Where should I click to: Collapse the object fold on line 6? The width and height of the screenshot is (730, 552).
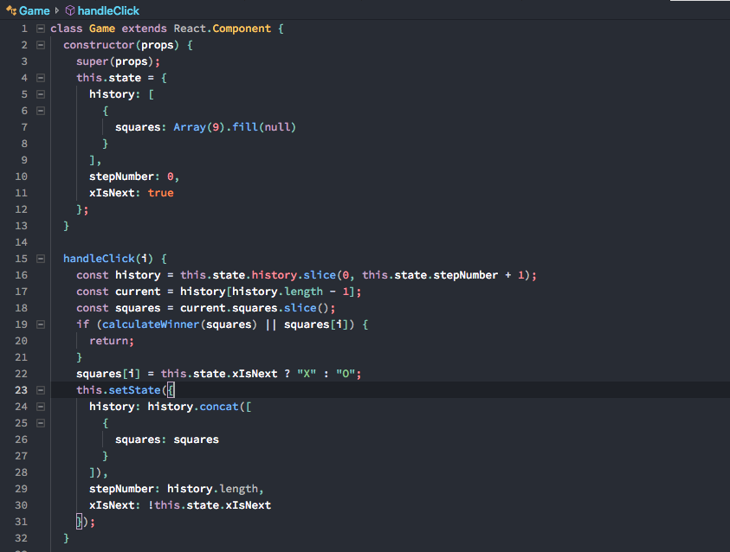coord(41,111)
